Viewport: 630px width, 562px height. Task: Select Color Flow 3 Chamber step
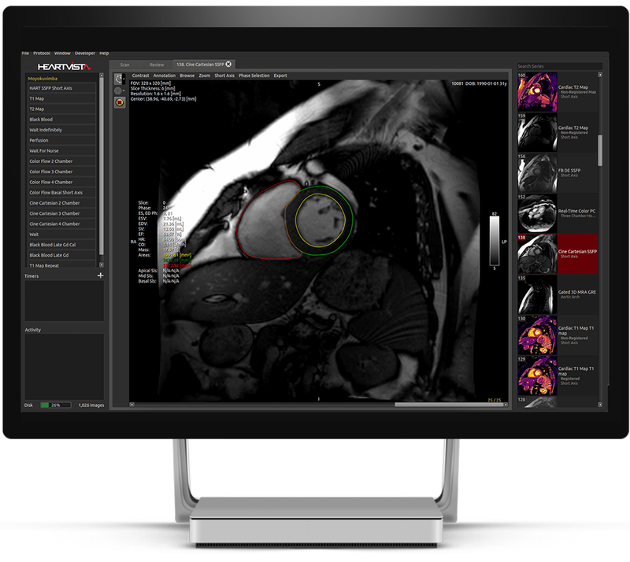pos(62,172)
